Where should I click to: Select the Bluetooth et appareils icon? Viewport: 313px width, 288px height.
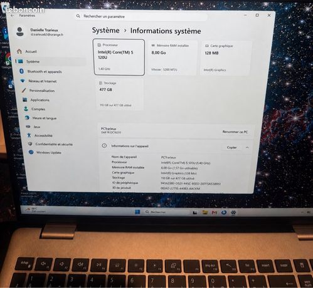[21, 71]
